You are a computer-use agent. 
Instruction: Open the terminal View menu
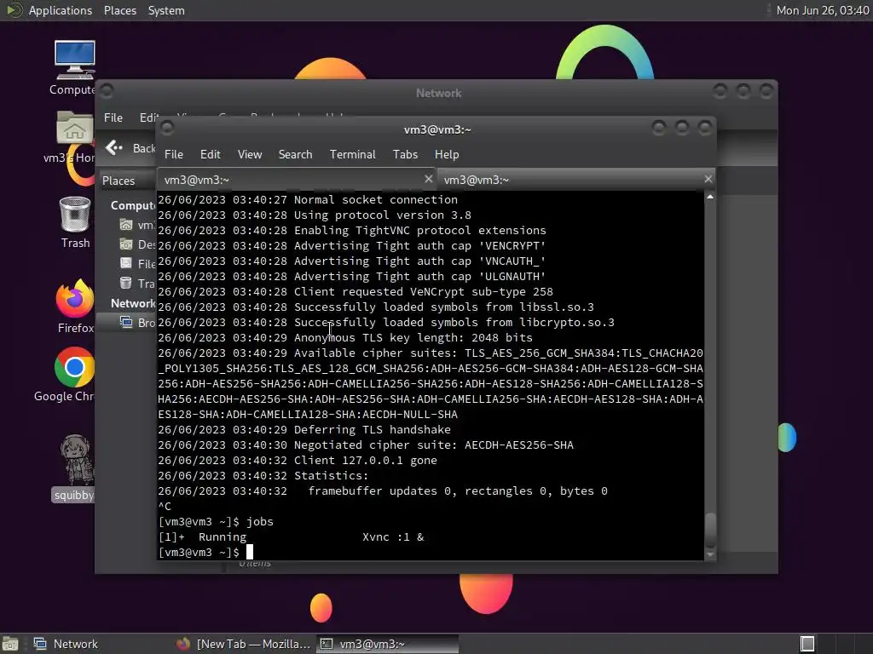(250, 155)
